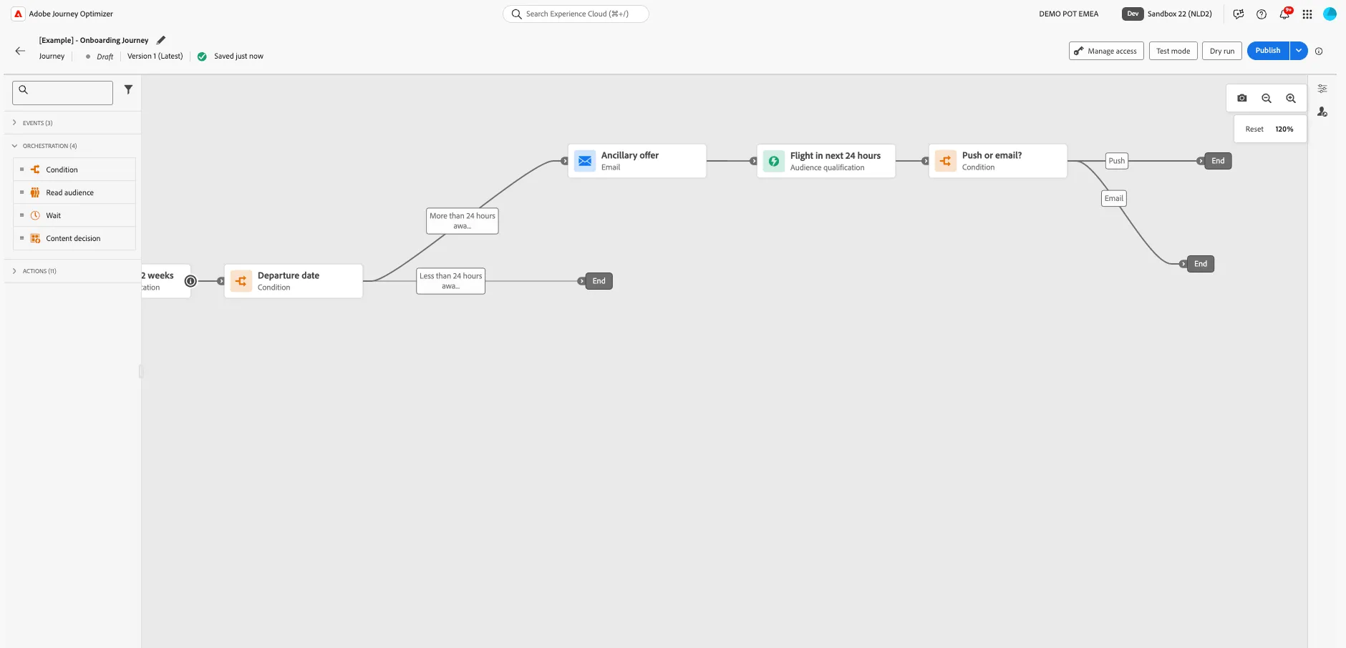Viewport: 1346px width, 648px height.
Task: Click the search magnifier in Experience Cloud bar
Action: [x=516, y=14]
